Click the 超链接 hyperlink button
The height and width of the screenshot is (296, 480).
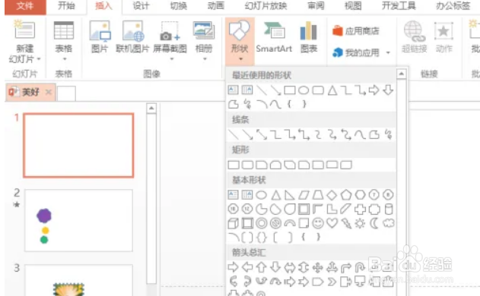pos(414,36)
